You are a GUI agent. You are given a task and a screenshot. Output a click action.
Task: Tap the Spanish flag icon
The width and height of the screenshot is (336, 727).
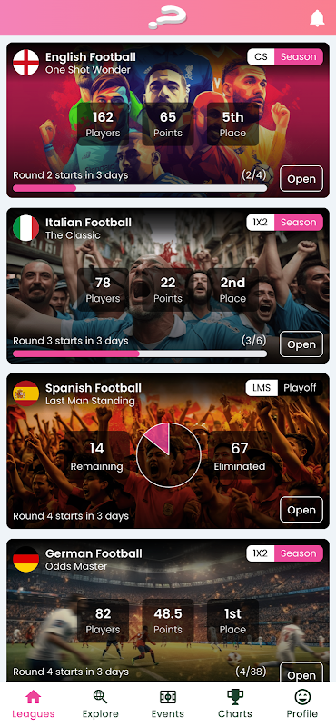[x=26, y=393]
